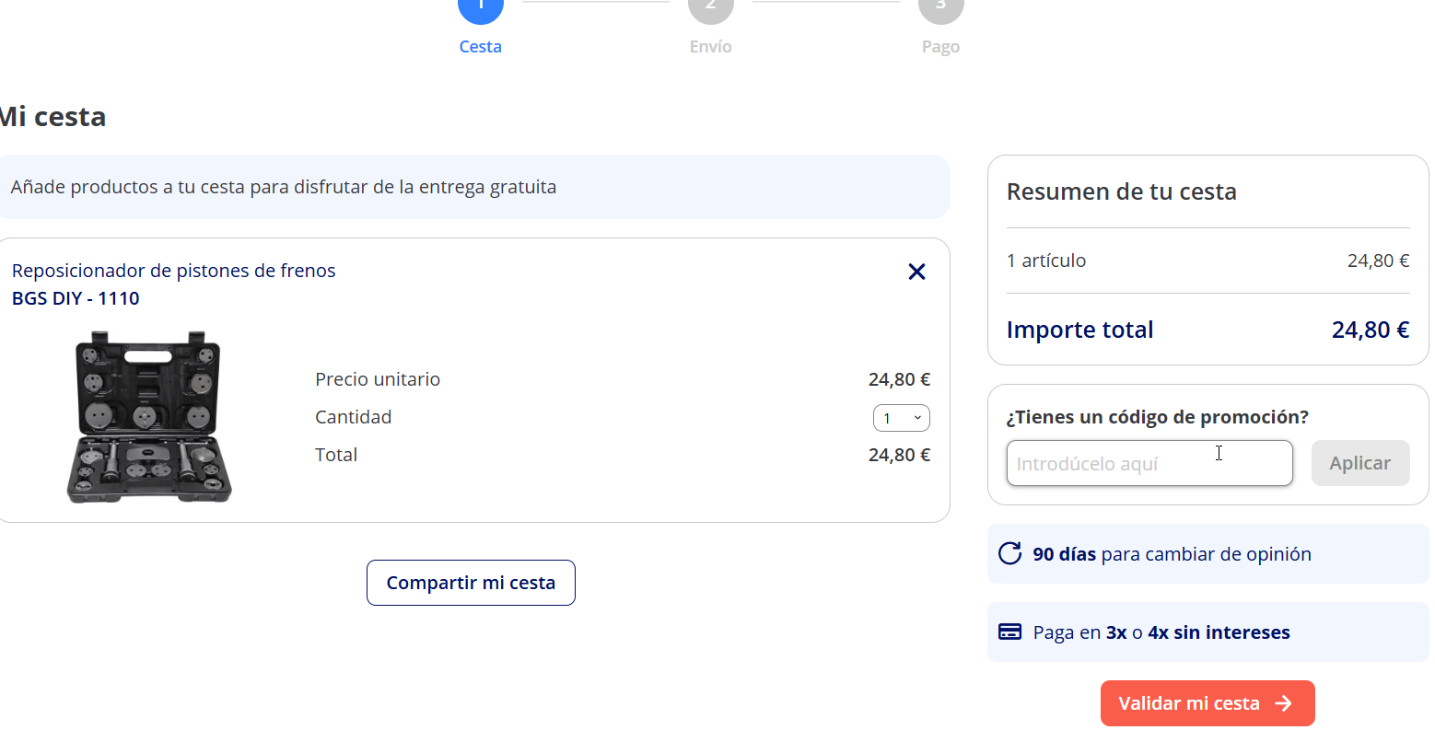Click the BGS DIY - 1110 product link
Screen dimensions: 1435x730
[76, 298]
